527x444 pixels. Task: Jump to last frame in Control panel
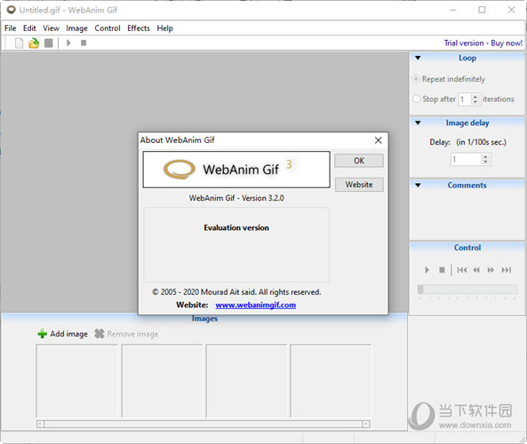pyautogui.click(x=507, y=270)
